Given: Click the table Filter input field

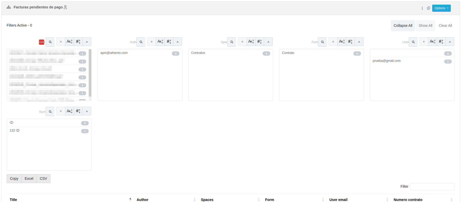Looking at the screenshot, I should pyautogui.click(x=432, y=186).
